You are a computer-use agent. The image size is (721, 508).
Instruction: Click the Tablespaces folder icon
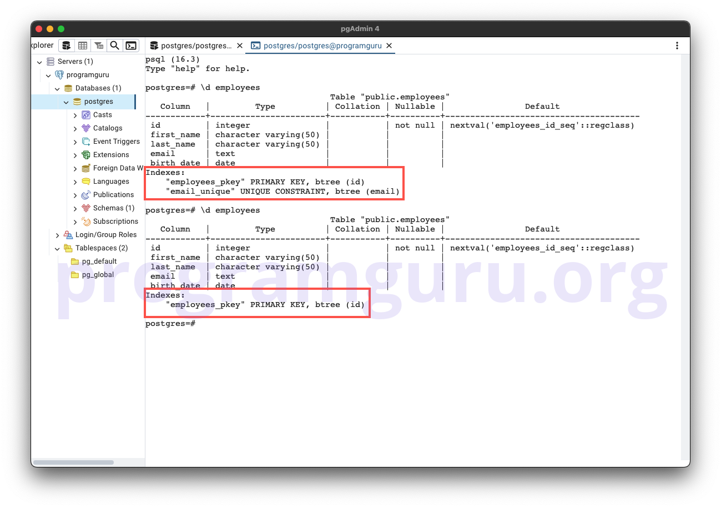click(68, 248)
